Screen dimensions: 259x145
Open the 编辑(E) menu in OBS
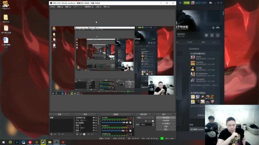[x=60, y=7]
